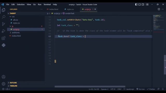Open the Selection menu
This screenshot has height=93, width=166.
pyautogui.click(x=21, y=4)
